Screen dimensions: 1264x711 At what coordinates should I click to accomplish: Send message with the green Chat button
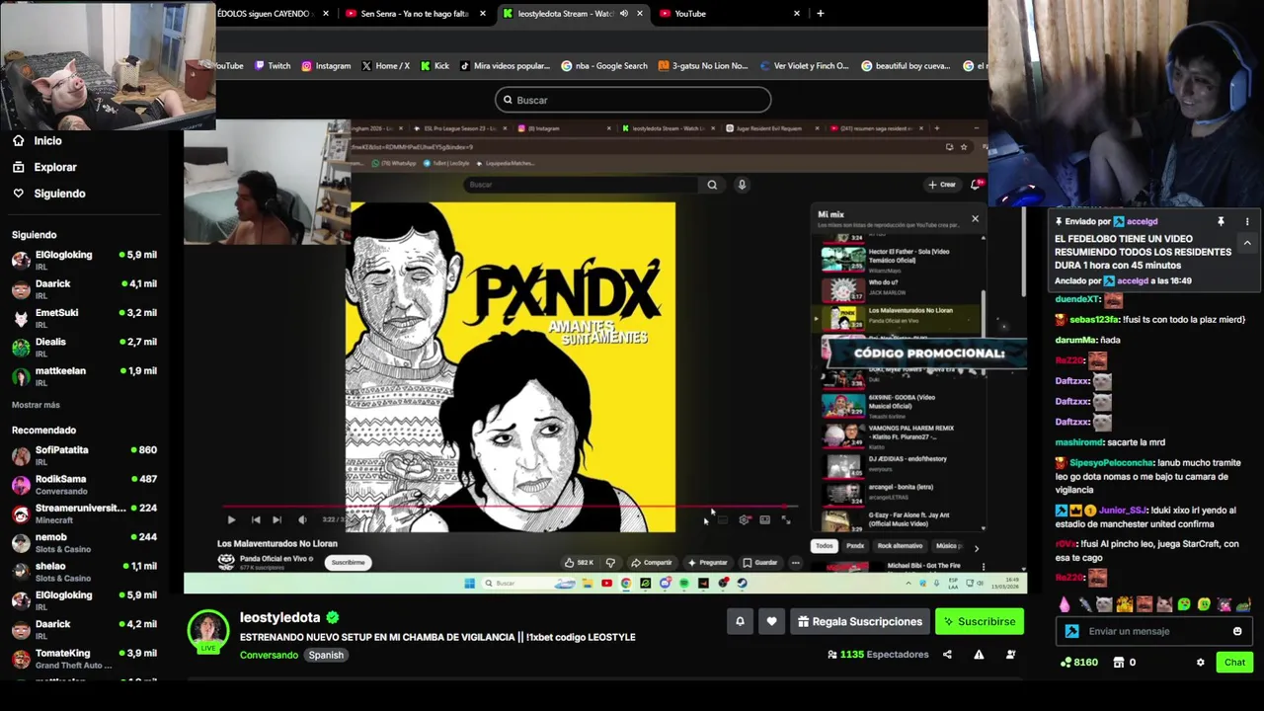pyautogui.click(x=1234, y=663)
